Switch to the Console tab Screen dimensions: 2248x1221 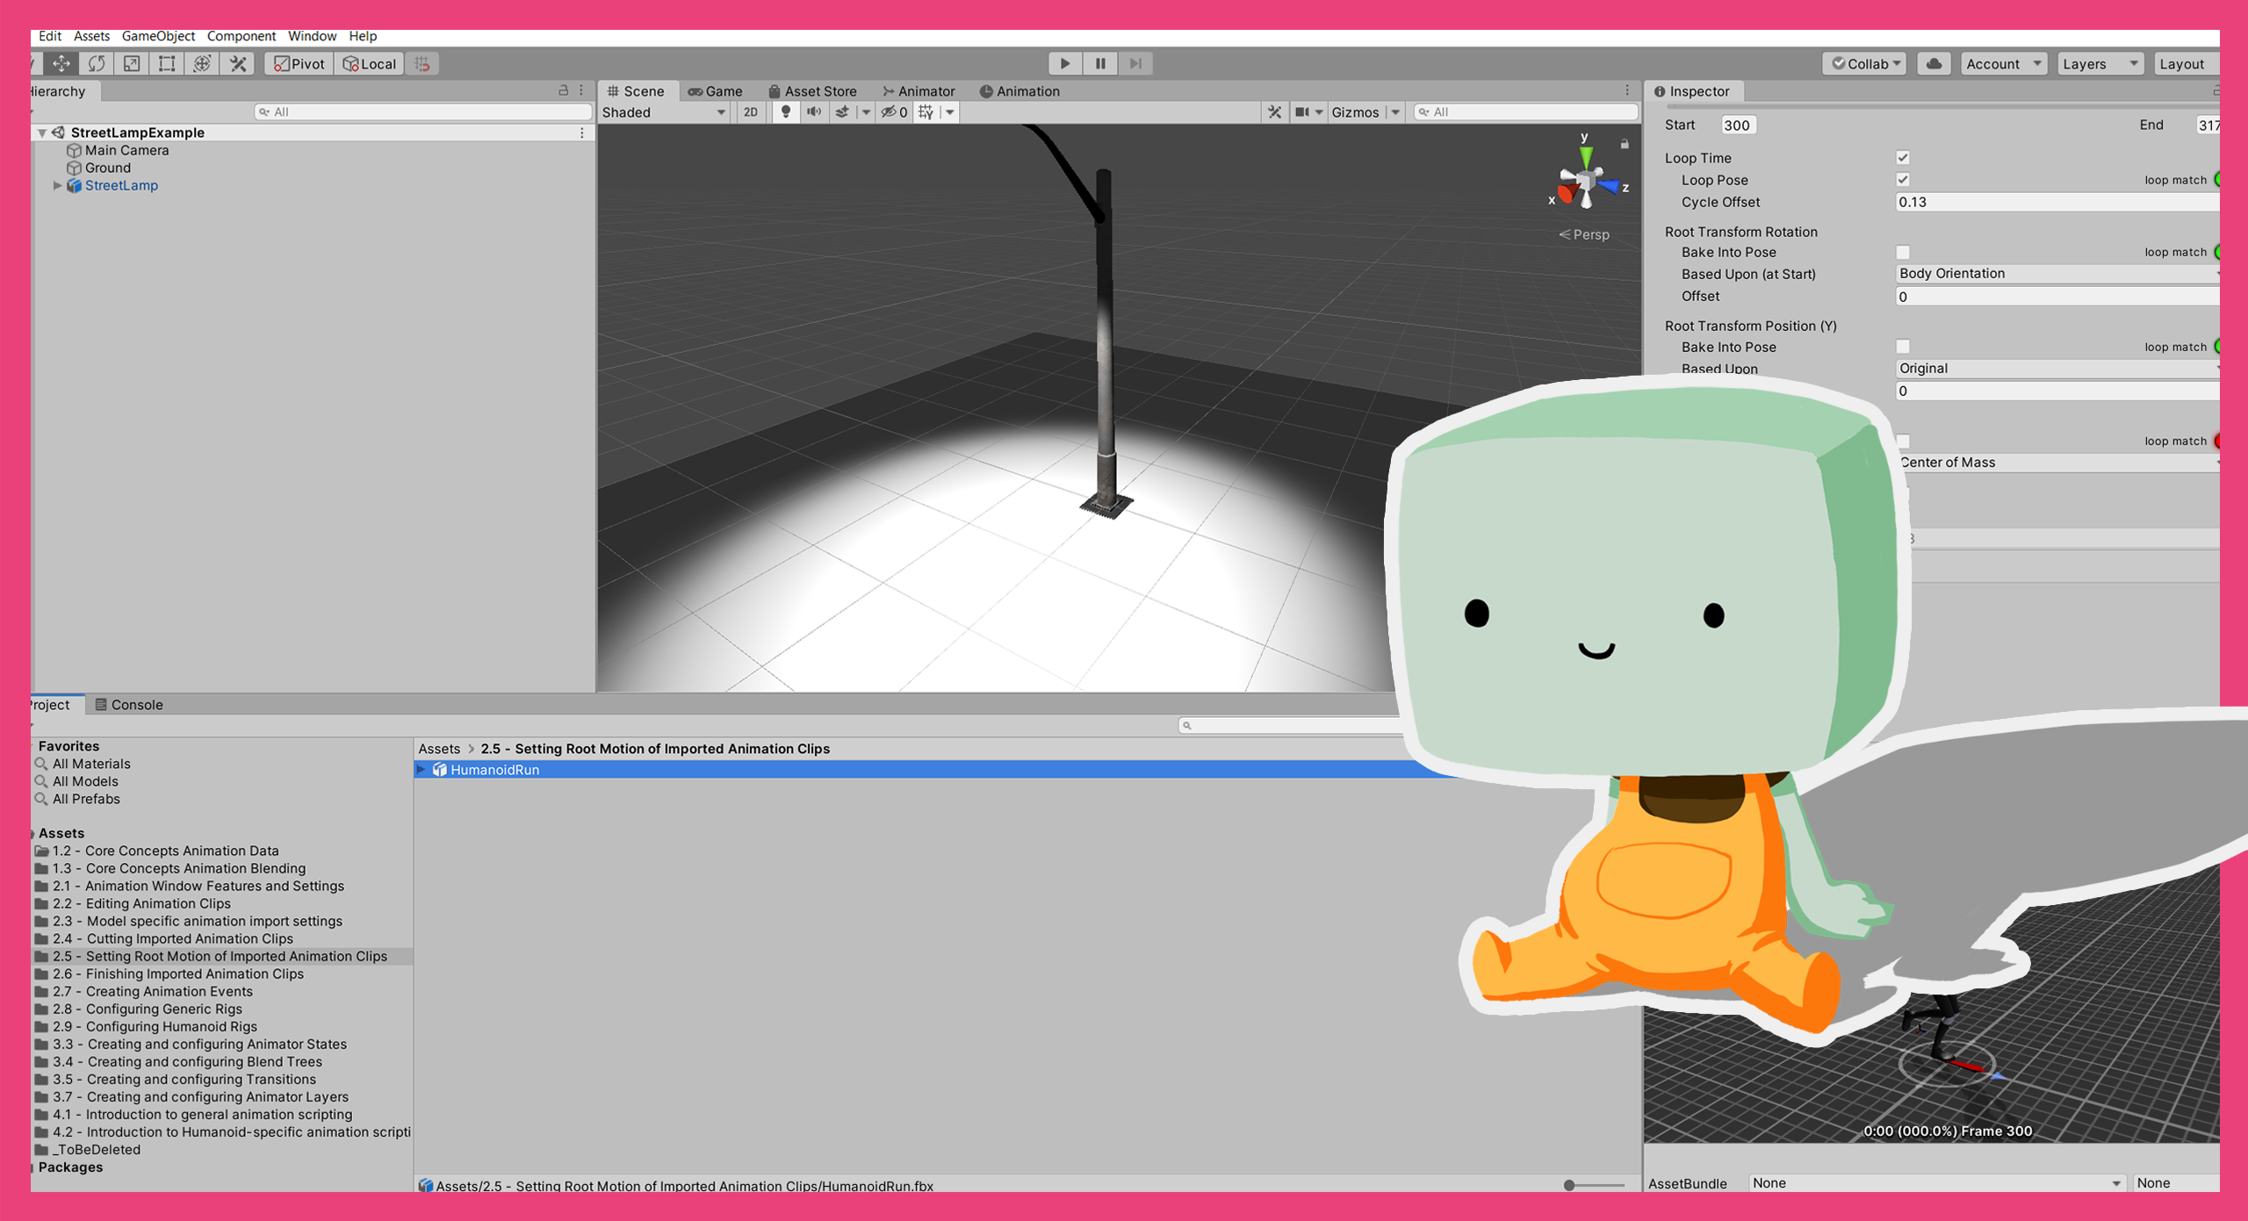click(136, 704)
